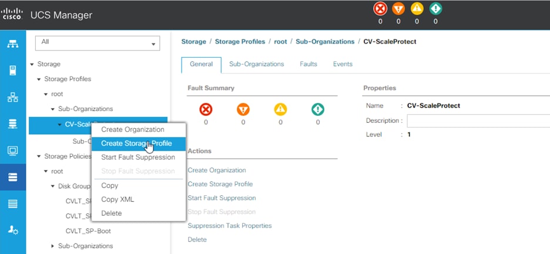Switch to the Faults tab
Image resolution: width=550 pixels, height=254 pixels.
[308, 64]
